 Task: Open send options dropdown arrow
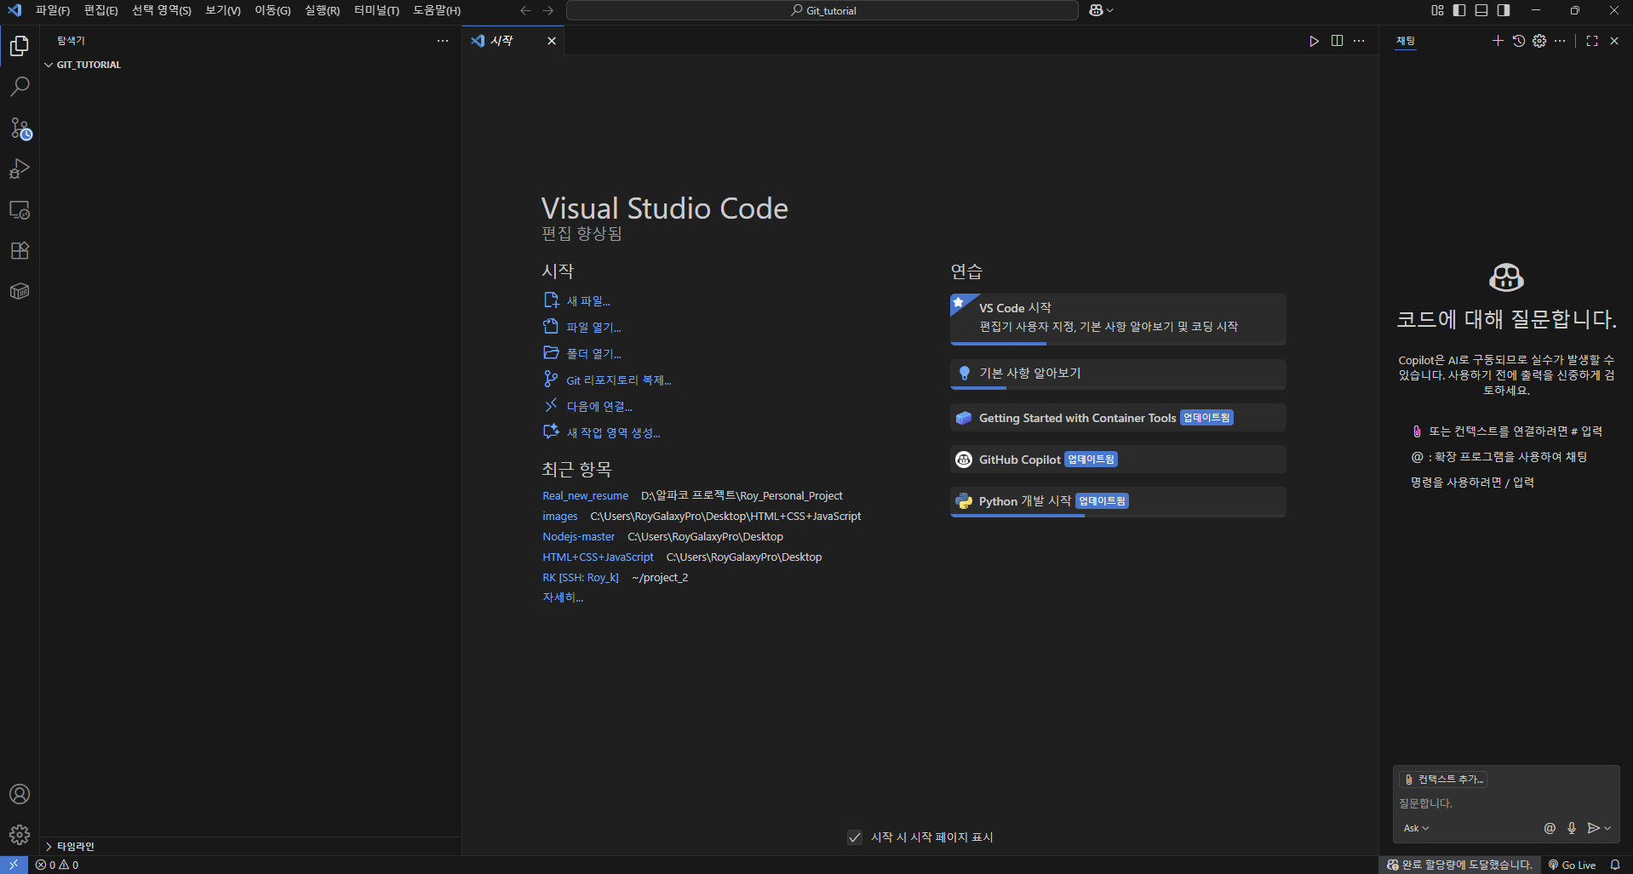(1607, 828)
